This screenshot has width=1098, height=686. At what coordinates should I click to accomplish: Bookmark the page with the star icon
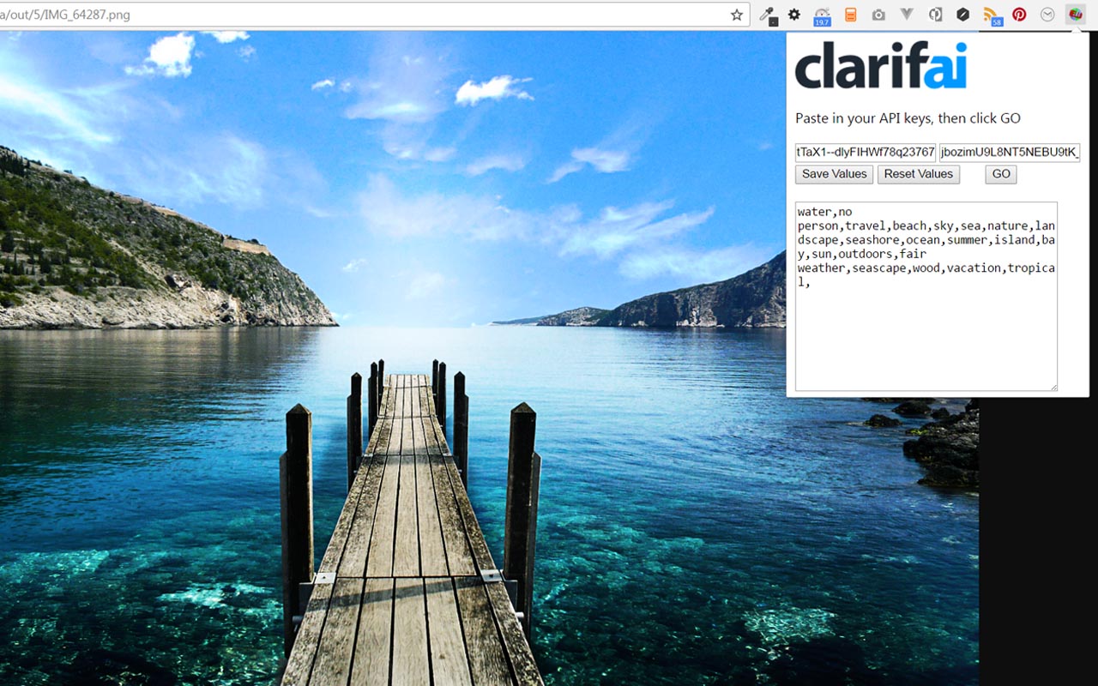tap(735, 15)
